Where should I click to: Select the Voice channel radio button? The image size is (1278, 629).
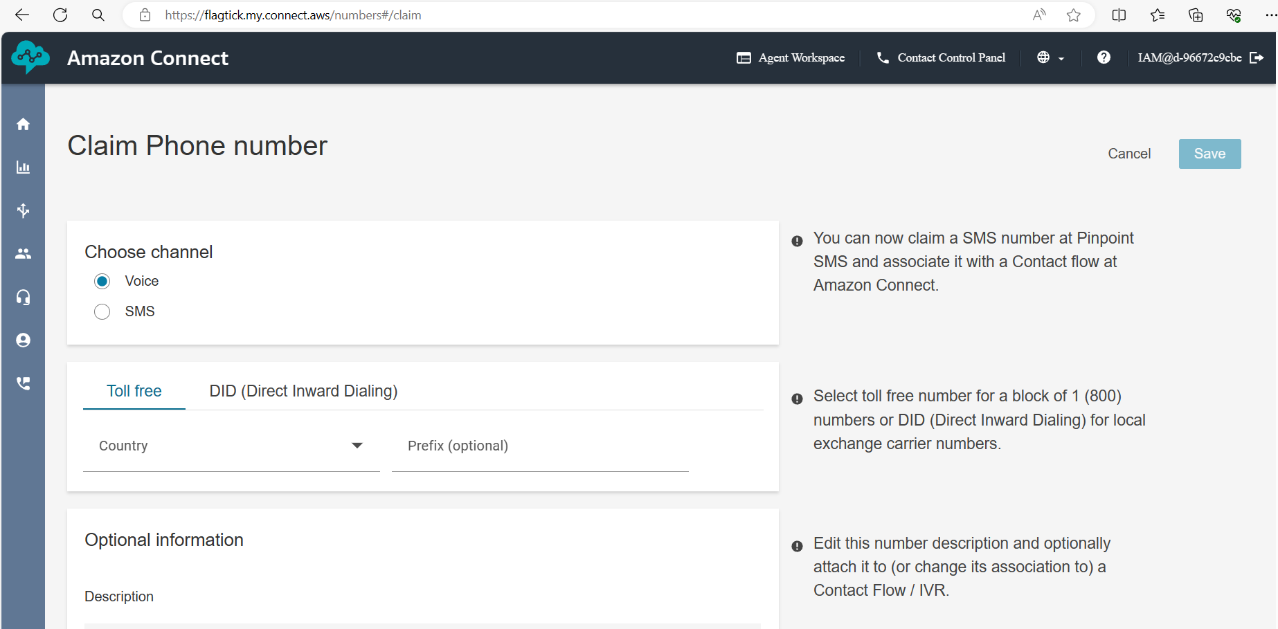(x=102, y=281)
